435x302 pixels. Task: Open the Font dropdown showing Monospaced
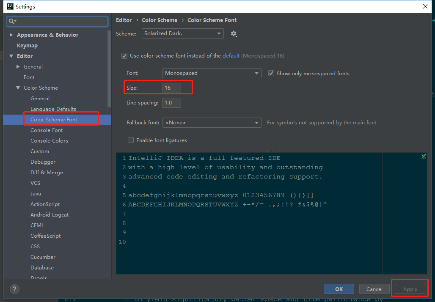[x=212, y=73]
